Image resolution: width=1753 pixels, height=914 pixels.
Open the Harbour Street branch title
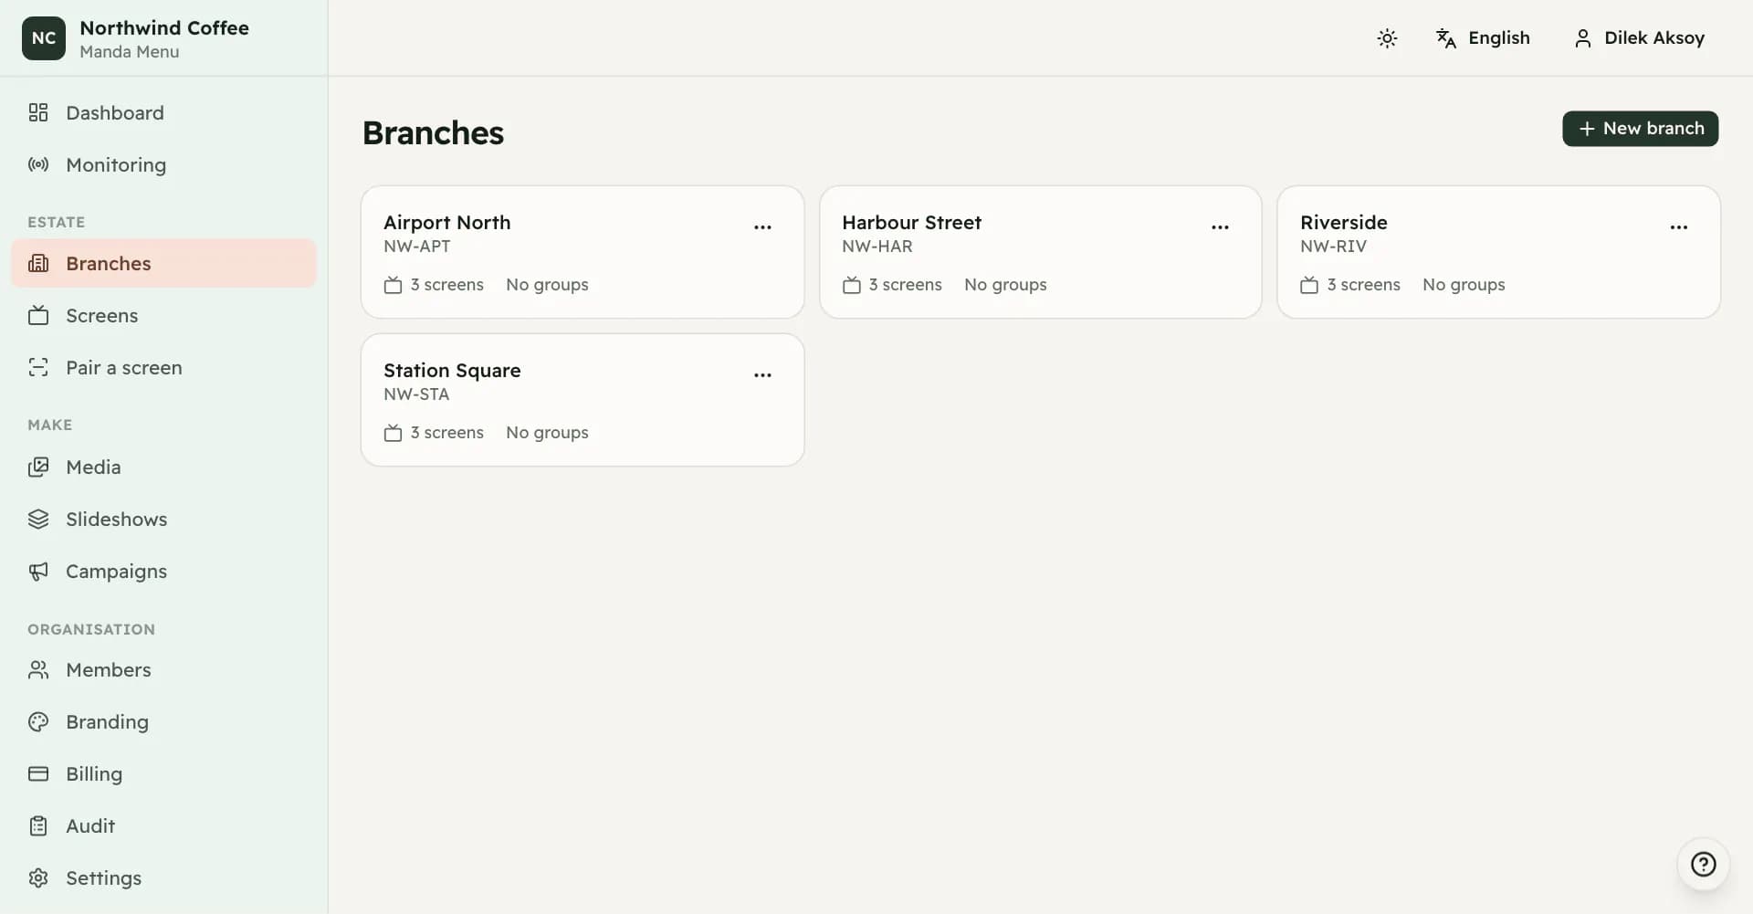[x=911, y=223]
